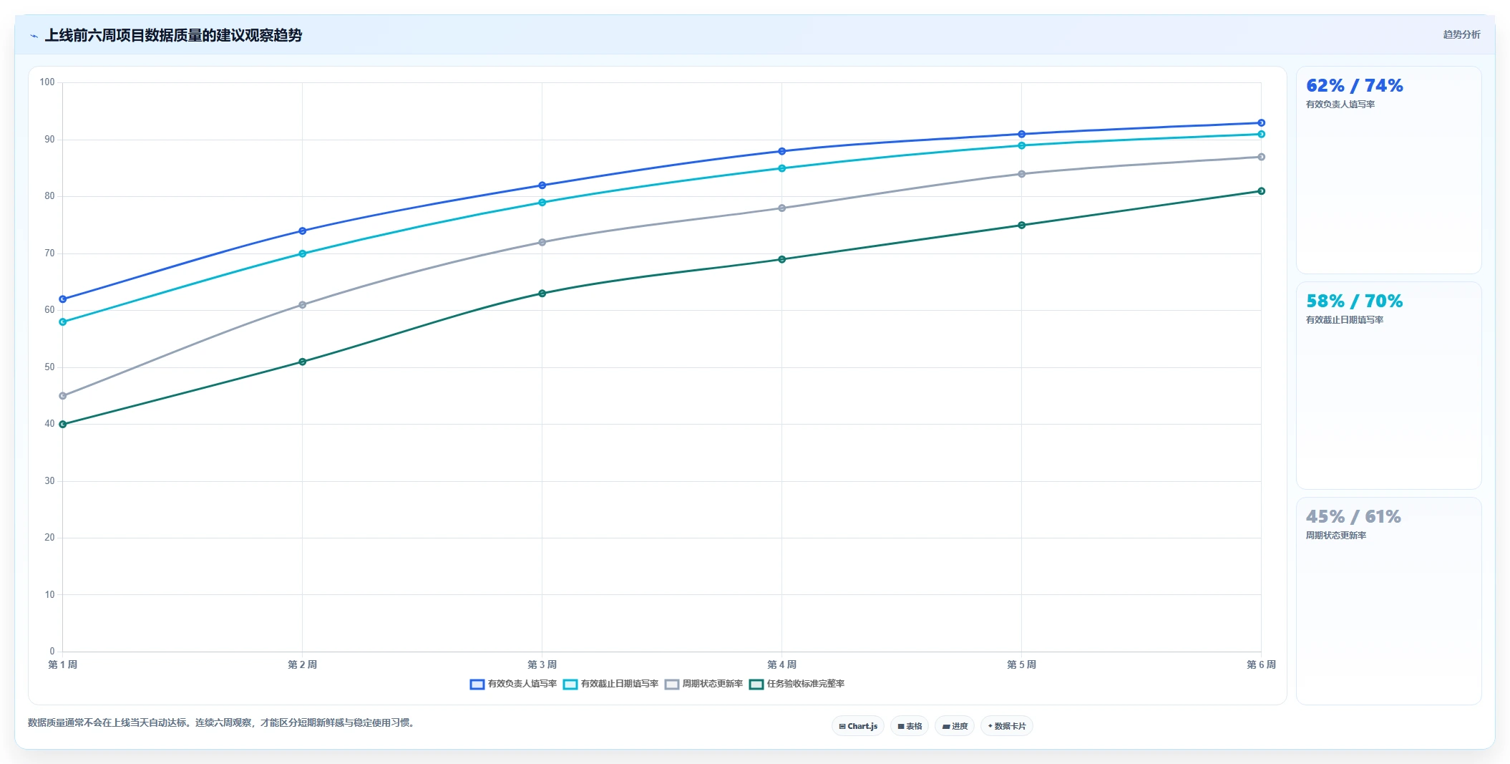Select the 第 1 周 point on gray 周期状态 line
This screenshot has height=764, width=1510.
tap(63, 396)
